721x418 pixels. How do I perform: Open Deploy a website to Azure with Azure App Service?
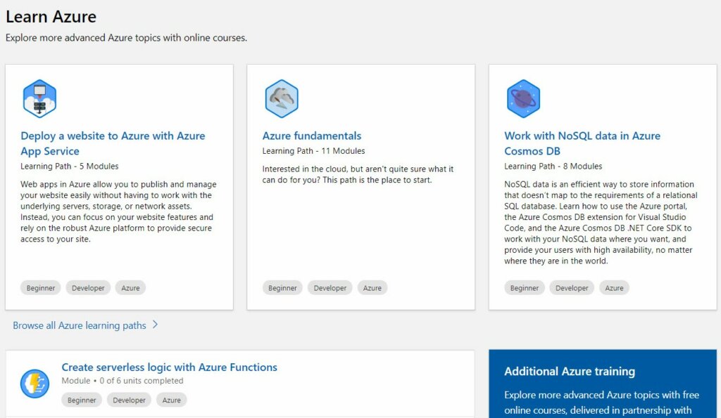pos(113,143)
